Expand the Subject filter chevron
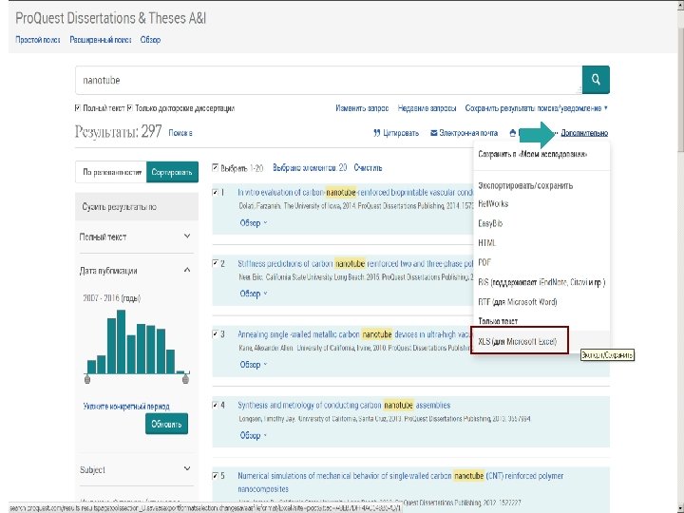Screen dimensions: 684x513 (x=187, y=468)
